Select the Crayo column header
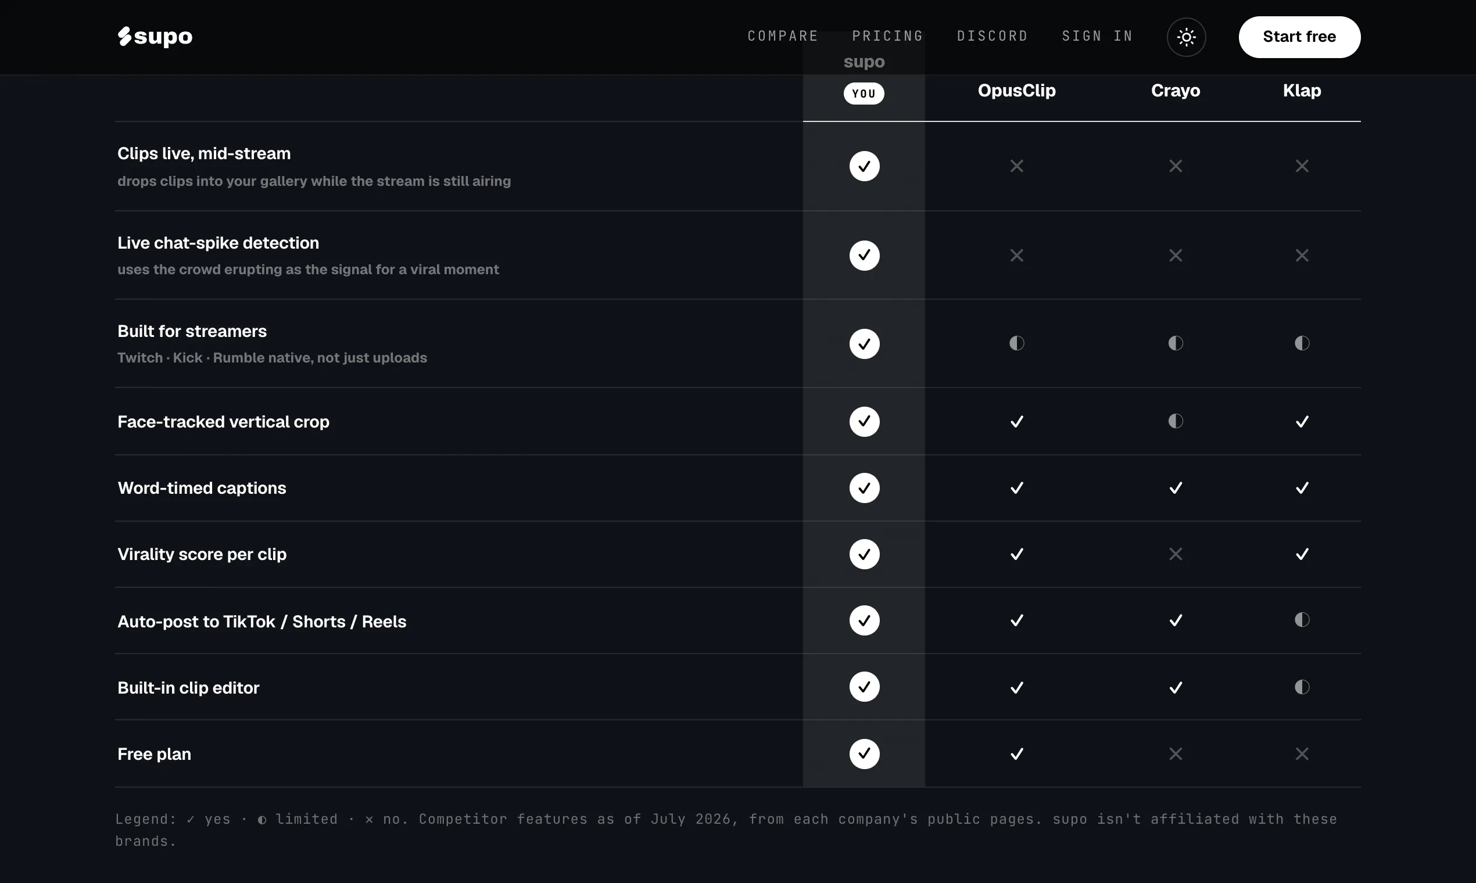The width and height of the screenshot is (1476, 883). click(1176, 91)
